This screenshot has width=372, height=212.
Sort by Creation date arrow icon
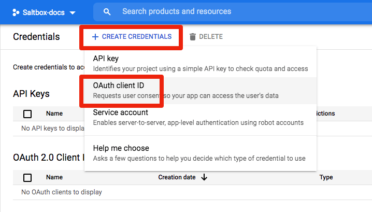pyautogui.click(x=204, y=177)
